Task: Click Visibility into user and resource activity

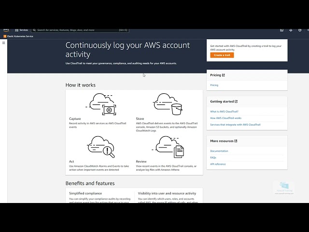Action: pyautogui.click(x=167, y=193)
